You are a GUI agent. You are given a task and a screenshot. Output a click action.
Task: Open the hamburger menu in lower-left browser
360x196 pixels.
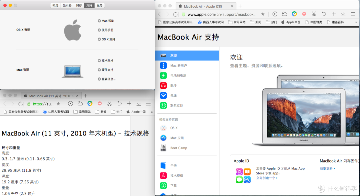click(x=149, y=104)
